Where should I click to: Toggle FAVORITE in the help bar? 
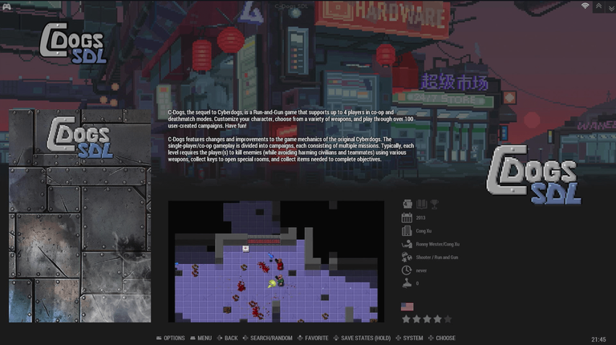316,338
